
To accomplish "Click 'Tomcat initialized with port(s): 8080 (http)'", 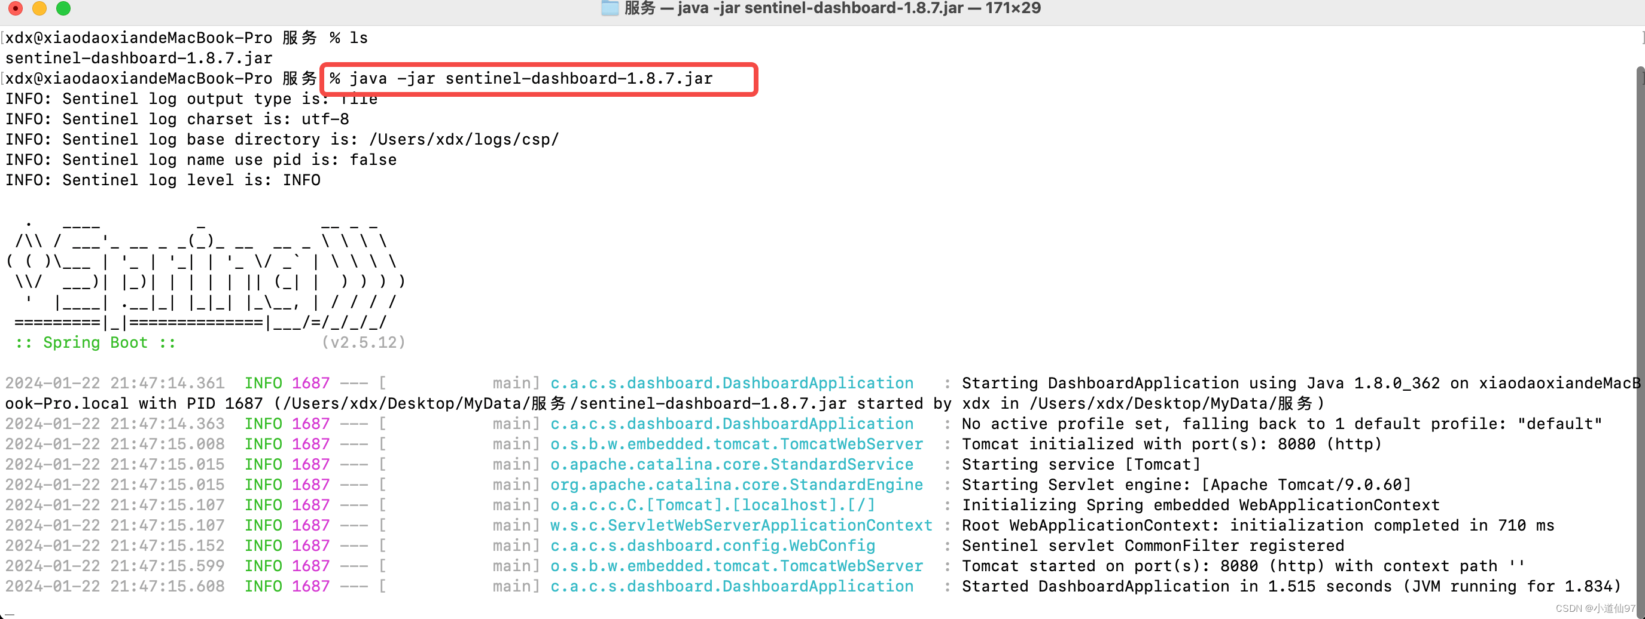I will 1172,445.
